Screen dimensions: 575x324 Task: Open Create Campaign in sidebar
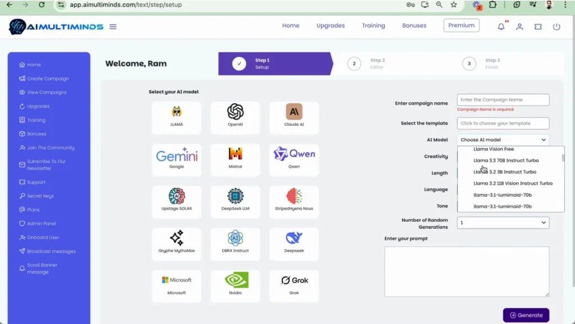click(44, 78)
